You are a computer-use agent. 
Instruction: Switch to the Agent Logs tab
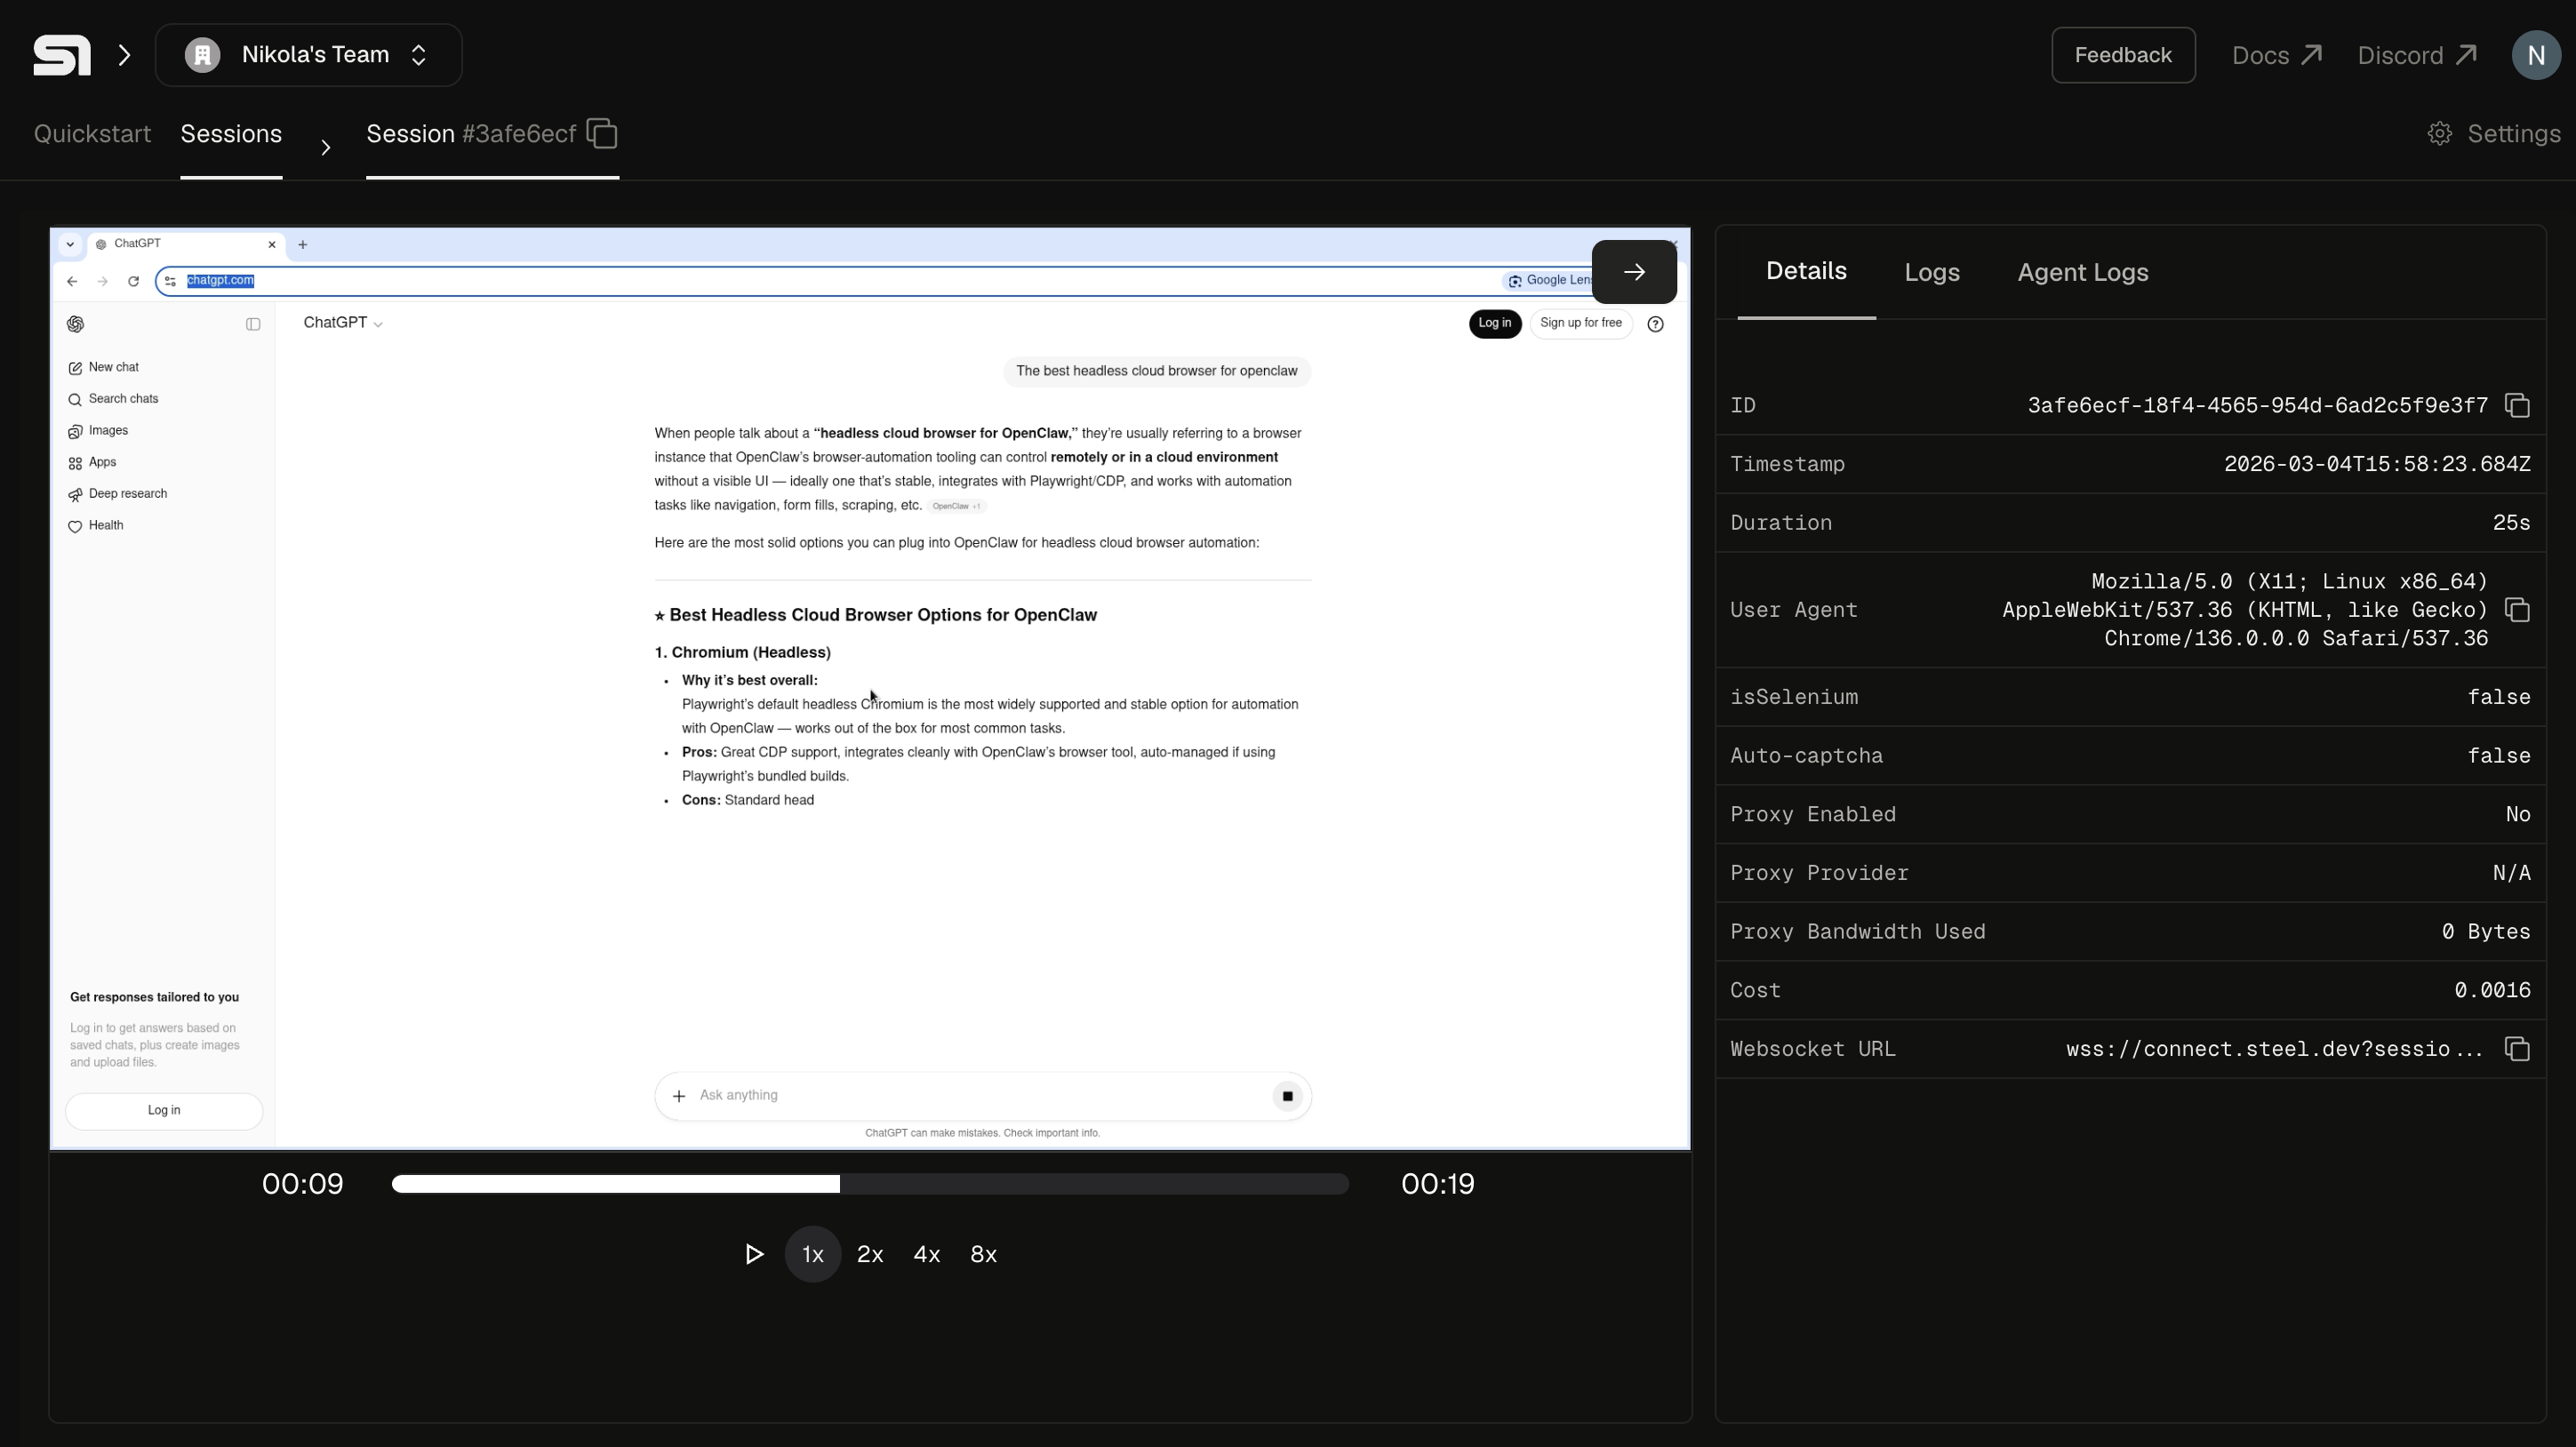[2081, 272]
